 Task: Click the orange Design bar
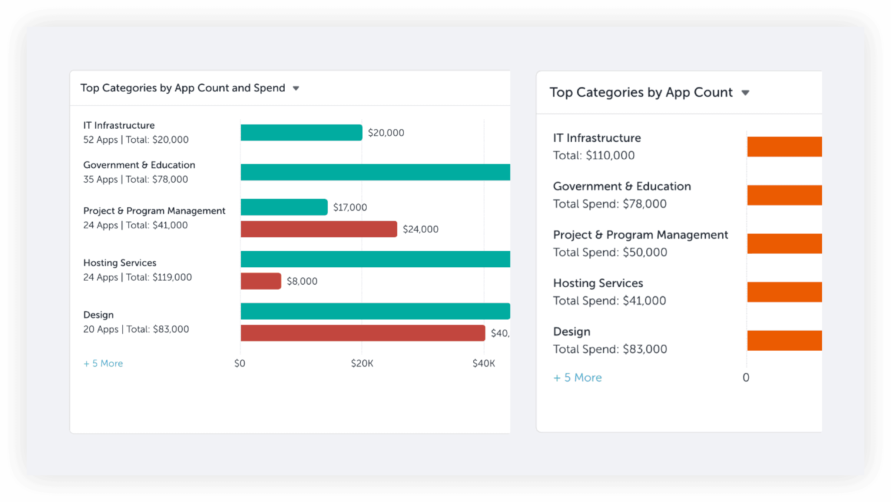784,340
